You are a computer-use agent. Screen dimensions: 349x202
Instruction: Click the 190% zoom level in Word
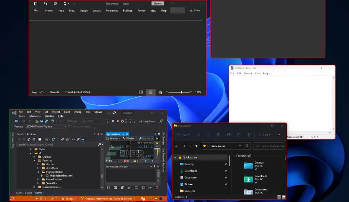coord(198,92)
